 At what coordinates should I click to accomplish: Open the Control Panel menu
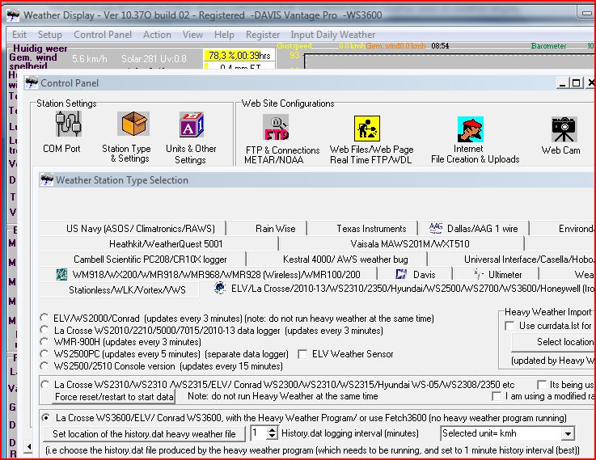(x=103, y=35)
